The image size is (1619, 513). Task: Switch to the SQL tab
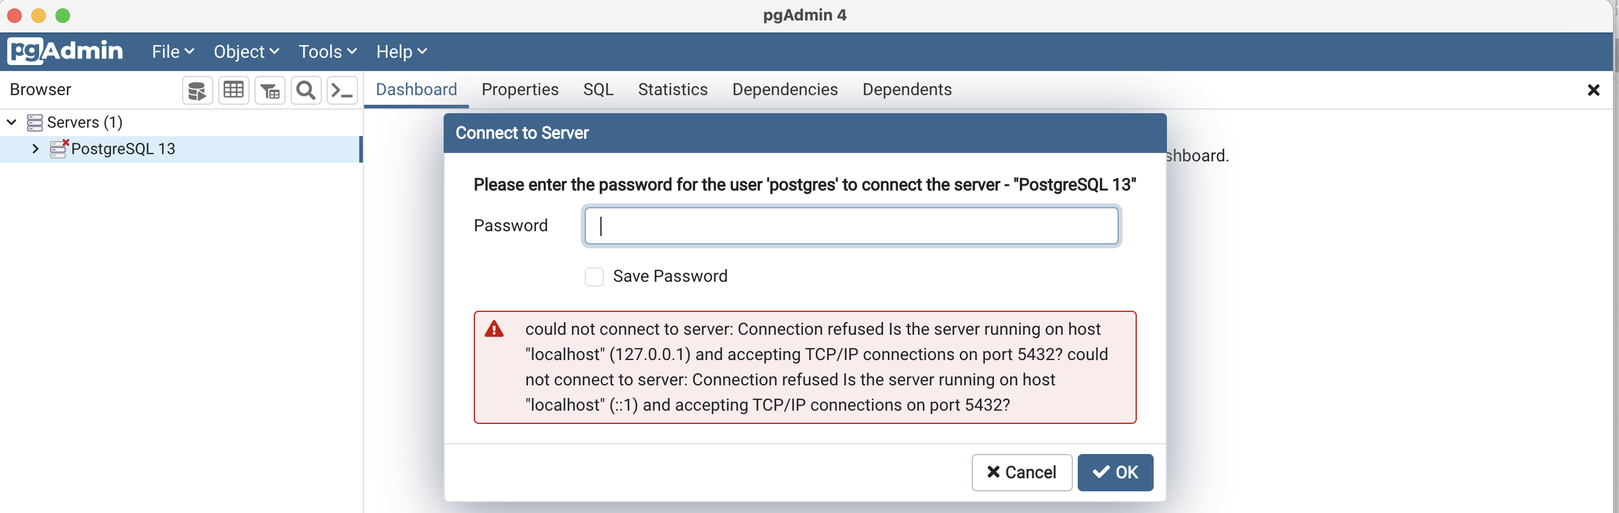coord(599,90)
